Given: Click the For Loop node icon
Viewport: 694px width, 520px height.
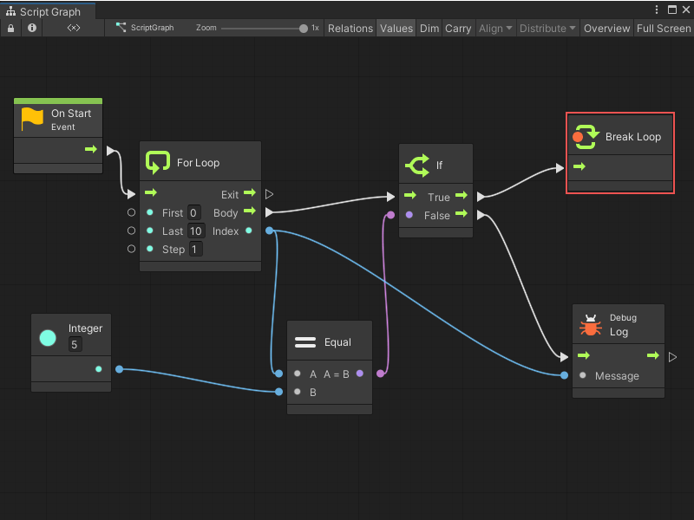Looking at the screenshot, I should tap(159, 160).
